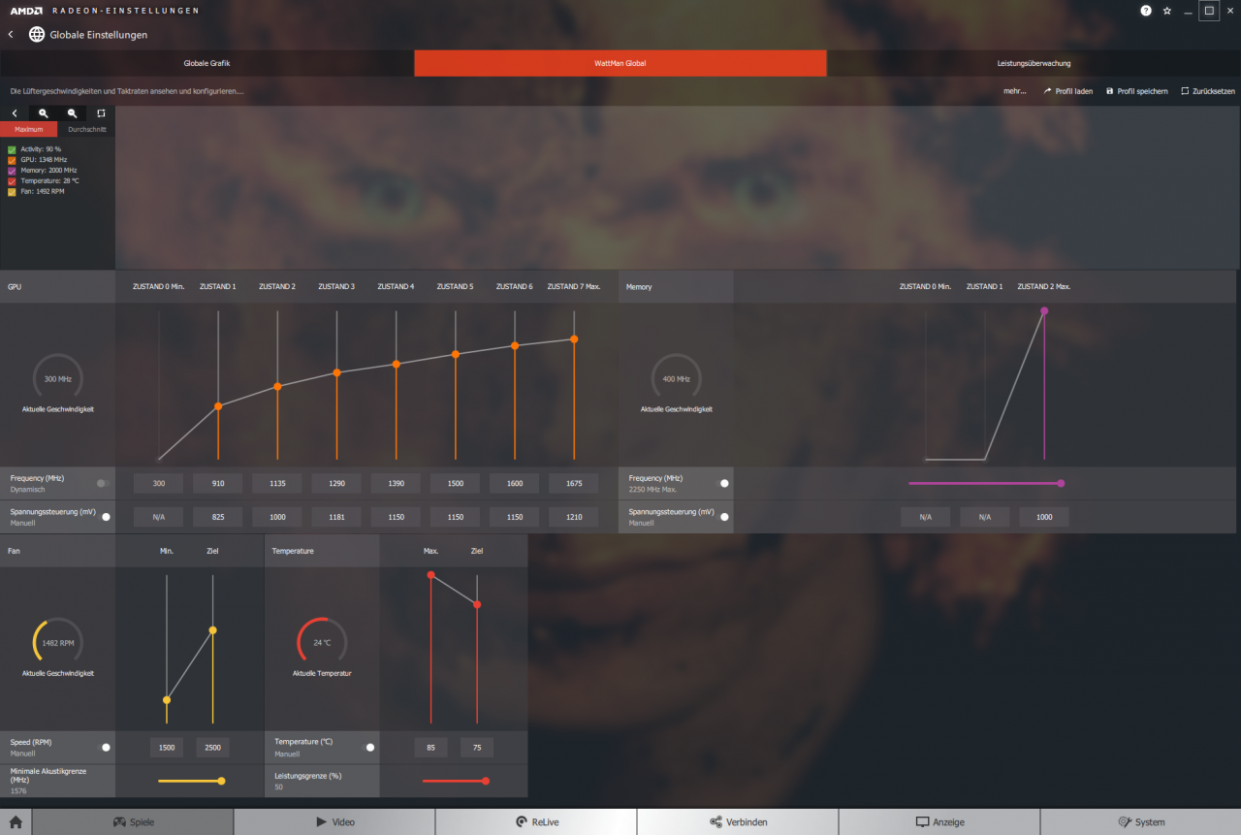Uncheck the GPU graph checkbox
The height and width of the screenshot is (835, 1241).
pyautogui.click(x=12, y=160)
